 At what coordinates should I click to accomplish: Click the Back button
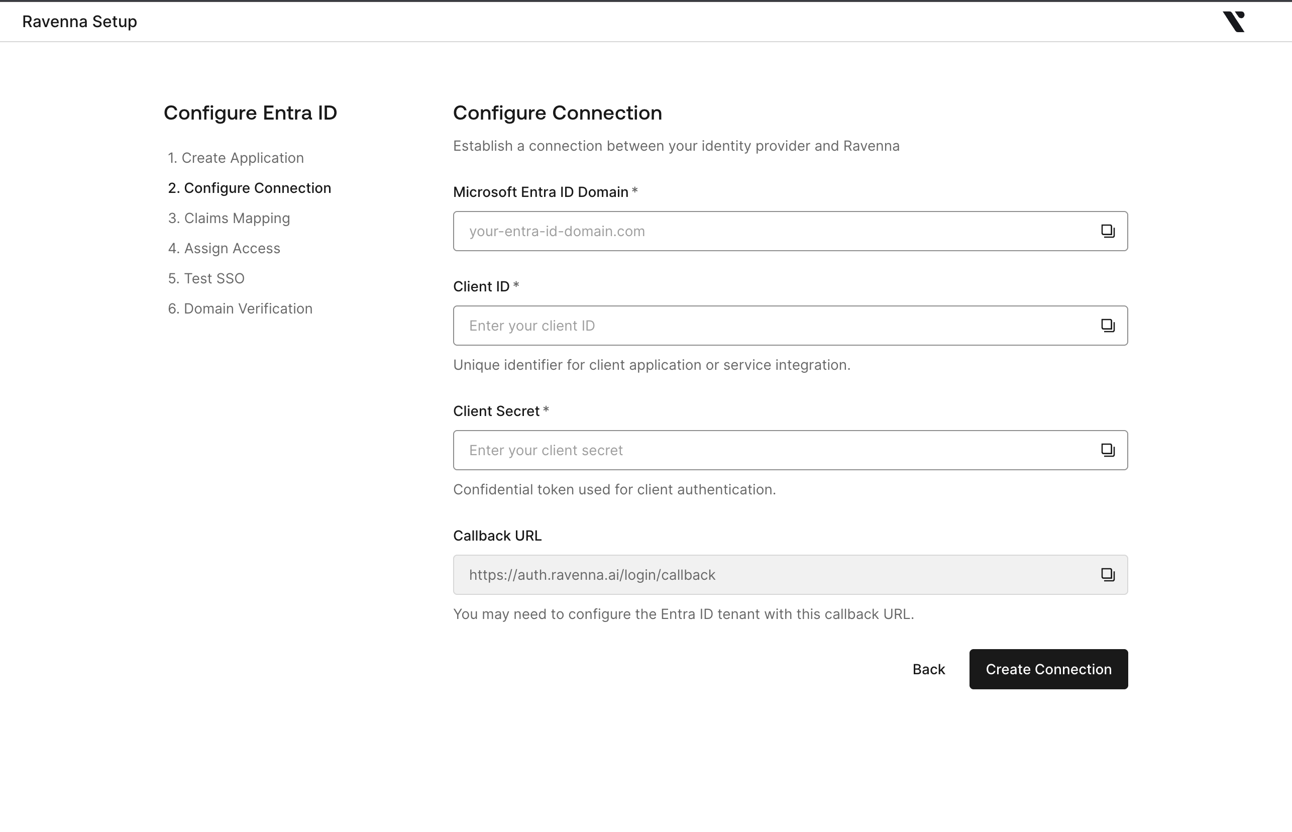tap(928, 669)
